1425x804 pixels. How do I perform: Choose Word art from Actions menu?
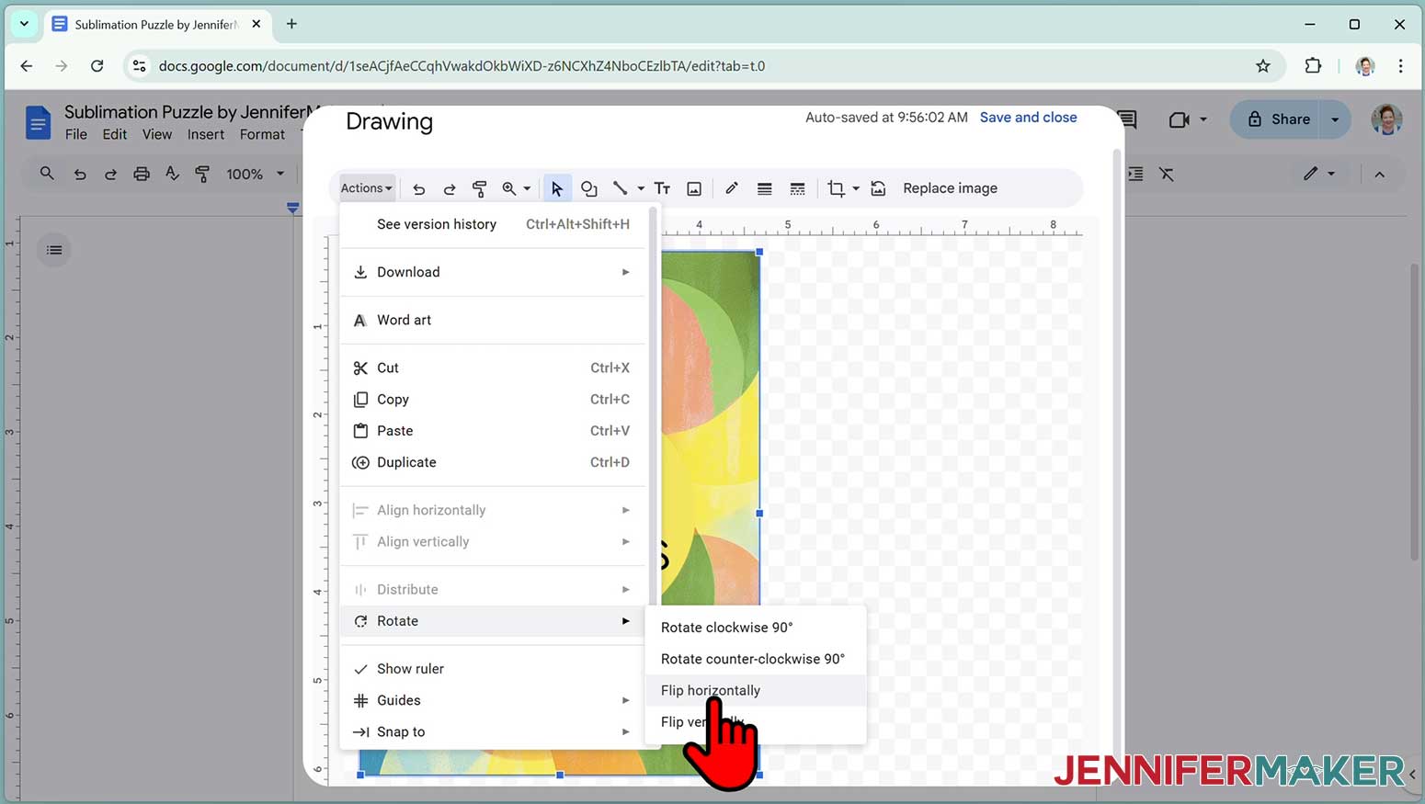coord(495,320)
